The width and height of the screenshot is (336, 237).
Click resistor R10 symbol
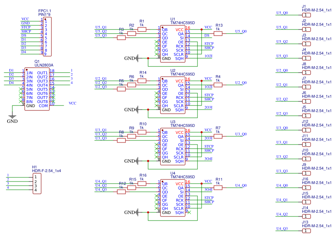pos(142,132)
